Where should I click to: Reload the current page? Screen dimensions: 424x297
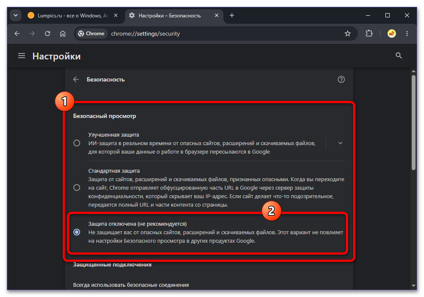coord(47,34)
